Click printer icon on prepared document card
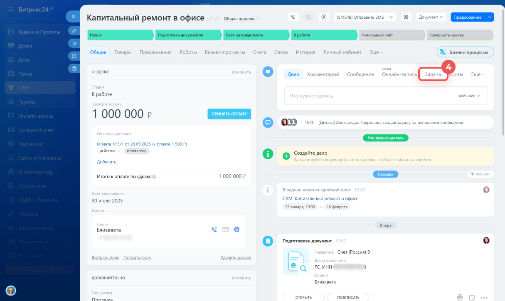Image resolution: width=505 pixels, height=301 pixels. [460, 297]
